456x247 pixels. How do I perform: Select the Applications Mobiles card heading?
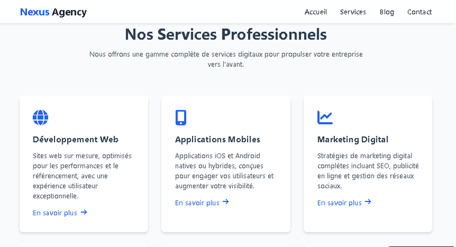click(218, 140)
